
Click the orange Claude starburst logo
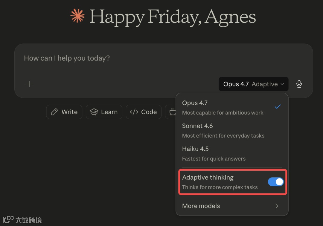[x=77, y=16]
